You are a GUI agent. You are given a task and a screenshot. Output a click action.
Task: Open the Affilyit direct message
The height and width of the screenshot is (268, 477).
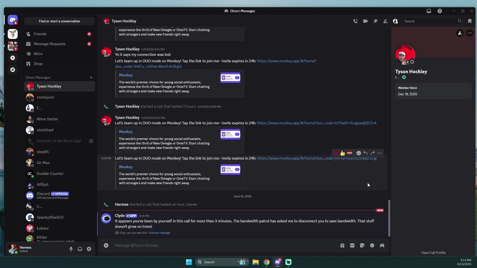coord(60,185)
